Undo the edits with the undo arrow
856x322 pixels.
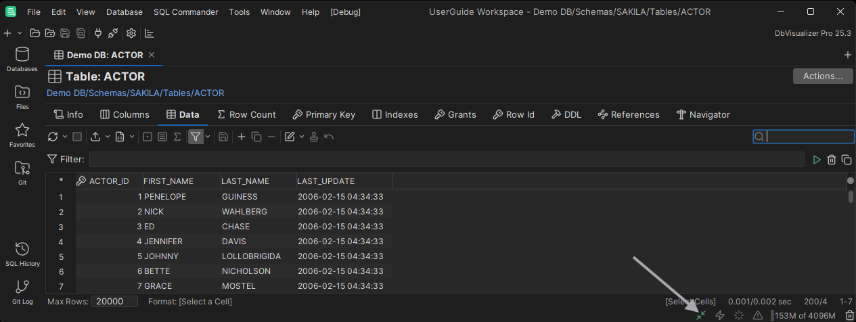click(329, 137)
